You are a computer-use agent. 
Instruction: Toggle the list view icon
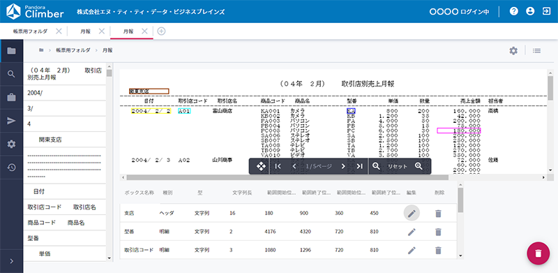(536, 50)
